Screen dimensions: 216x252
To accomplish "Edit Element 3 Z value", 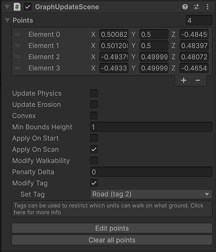I will (194, 68).
